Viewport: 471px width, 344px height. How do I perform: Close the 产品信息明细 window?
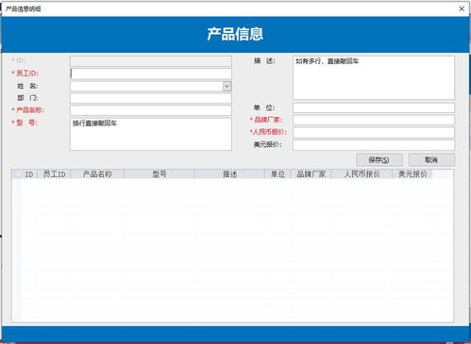(x=462, y=8)
